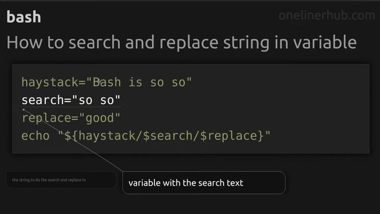Click the bash heading
This screenshot has height=214, width=380.
(24, 17)
